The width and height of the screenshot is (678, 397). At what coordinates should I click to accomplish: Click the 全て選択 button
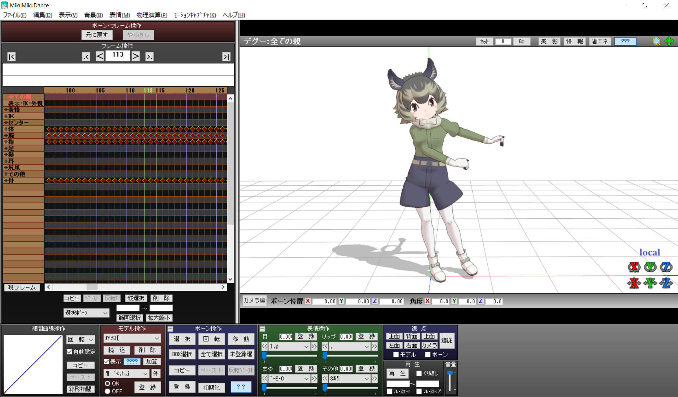tap(211, 354)
